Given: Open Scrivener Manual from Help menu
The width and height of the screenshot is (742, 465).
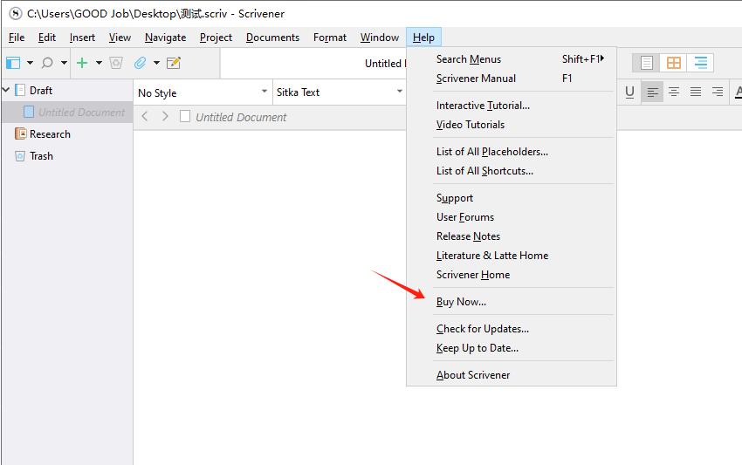Looking at the screenshot, I should pyautogui.click(x=511, y=79).
